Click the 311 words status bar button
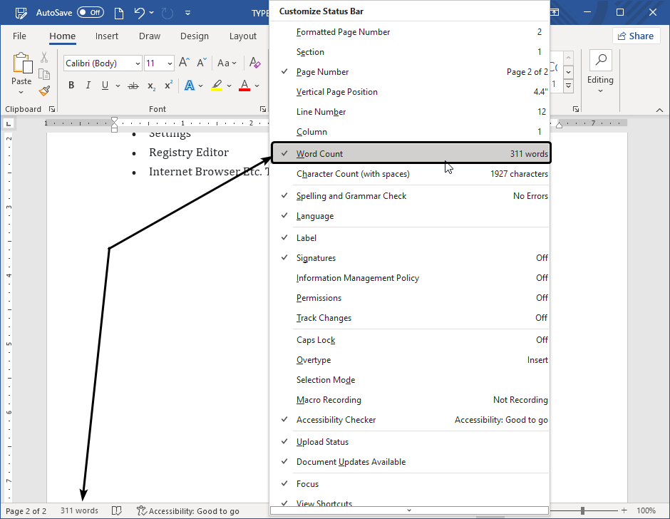Viewport: 670px width, 519px height. click(79, 510)
